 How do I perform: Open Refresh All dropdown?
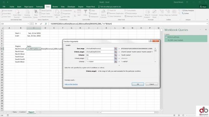pyautogui.click(x=57, y=14)
